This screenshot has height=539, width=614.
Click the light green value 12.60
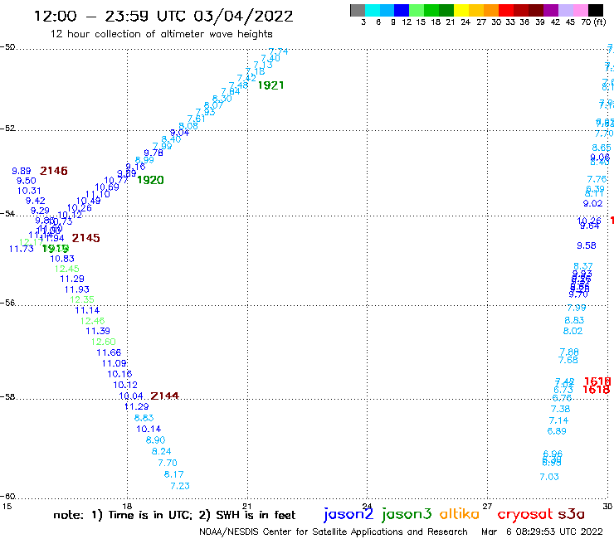104,342
